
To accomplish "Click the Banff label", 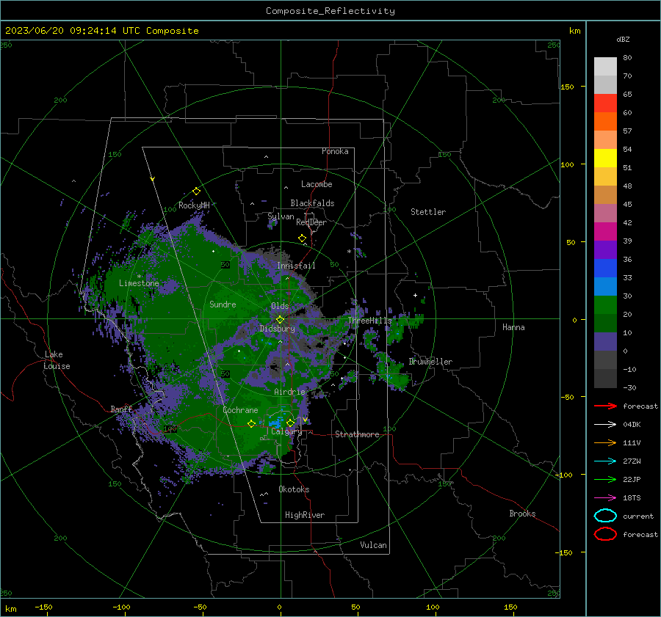I will pyautogui.click(x=121, y=409).
